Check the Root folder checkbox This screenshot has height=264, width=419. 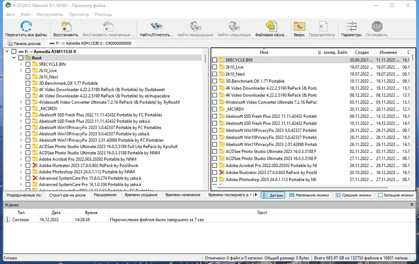[21, 58]
